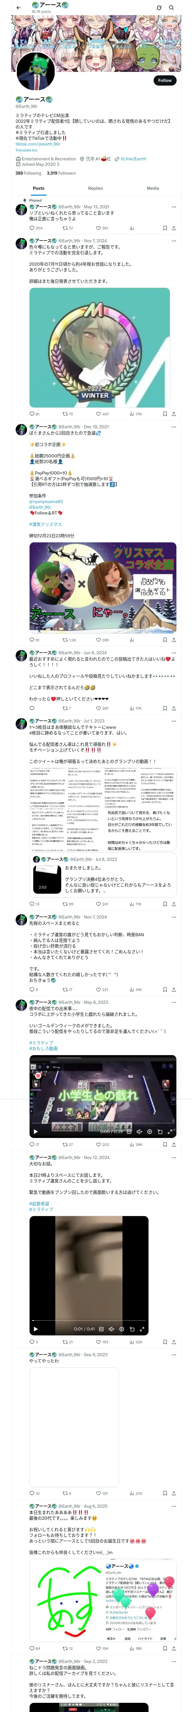
Task: Follow the @Earth_96r account
Action: [165, 80]
